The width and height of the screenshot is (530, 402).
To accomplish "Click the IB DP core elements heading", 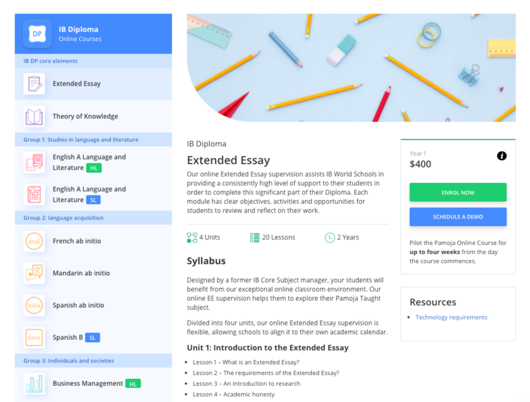I will 50,61.
